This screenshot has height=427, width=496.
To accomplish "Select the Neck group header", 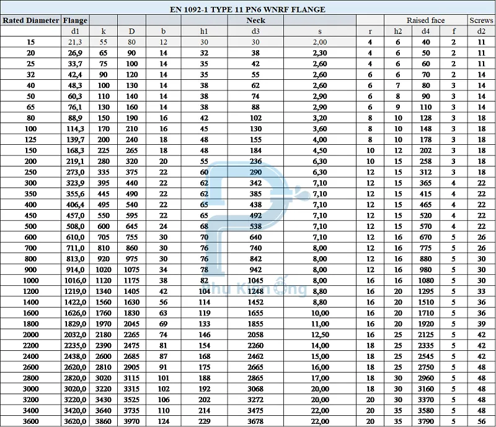I will (x=255, y=20).
